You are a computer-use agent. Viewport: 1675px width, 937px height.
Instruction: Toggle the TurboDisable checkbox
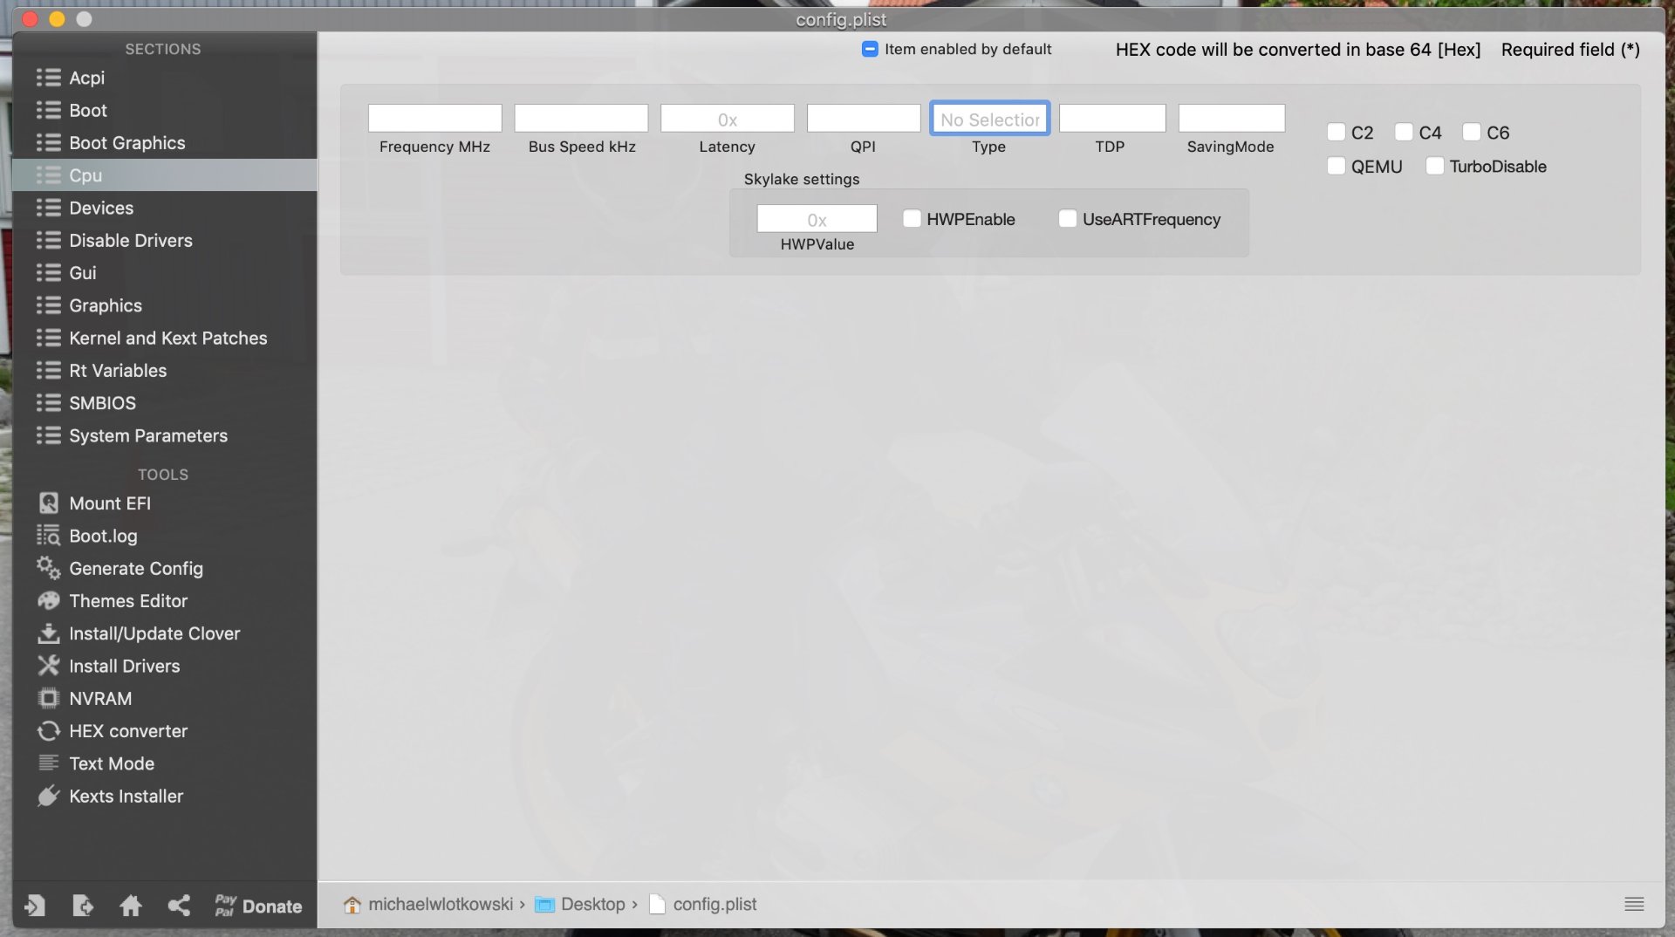click(1434, 166)
